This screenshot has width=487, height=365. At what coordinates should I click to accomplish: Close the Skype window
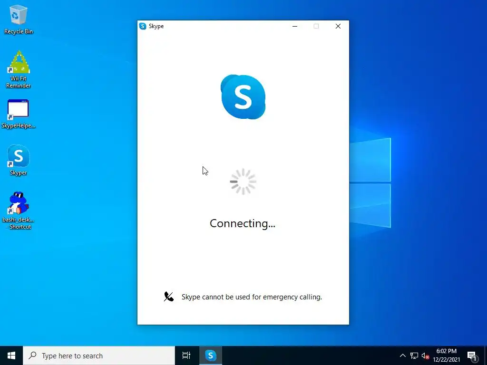click(x=338, y=26)
